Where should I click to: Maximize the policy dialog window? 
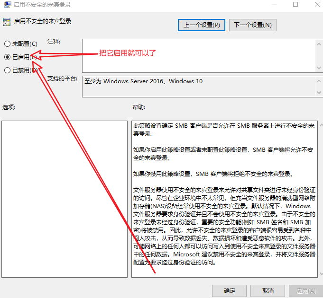[295, 4]
